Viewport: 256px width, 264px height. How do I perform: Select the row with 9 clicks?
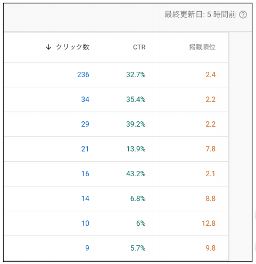point(115,248)
